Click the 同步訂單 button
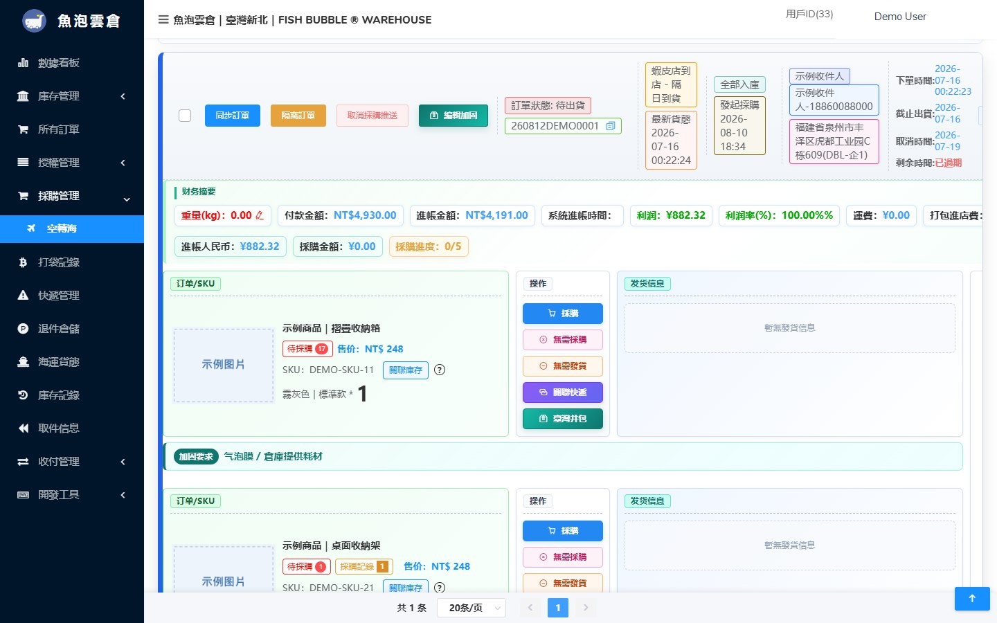This screenshot has width=997, height=623. [233, 116]
